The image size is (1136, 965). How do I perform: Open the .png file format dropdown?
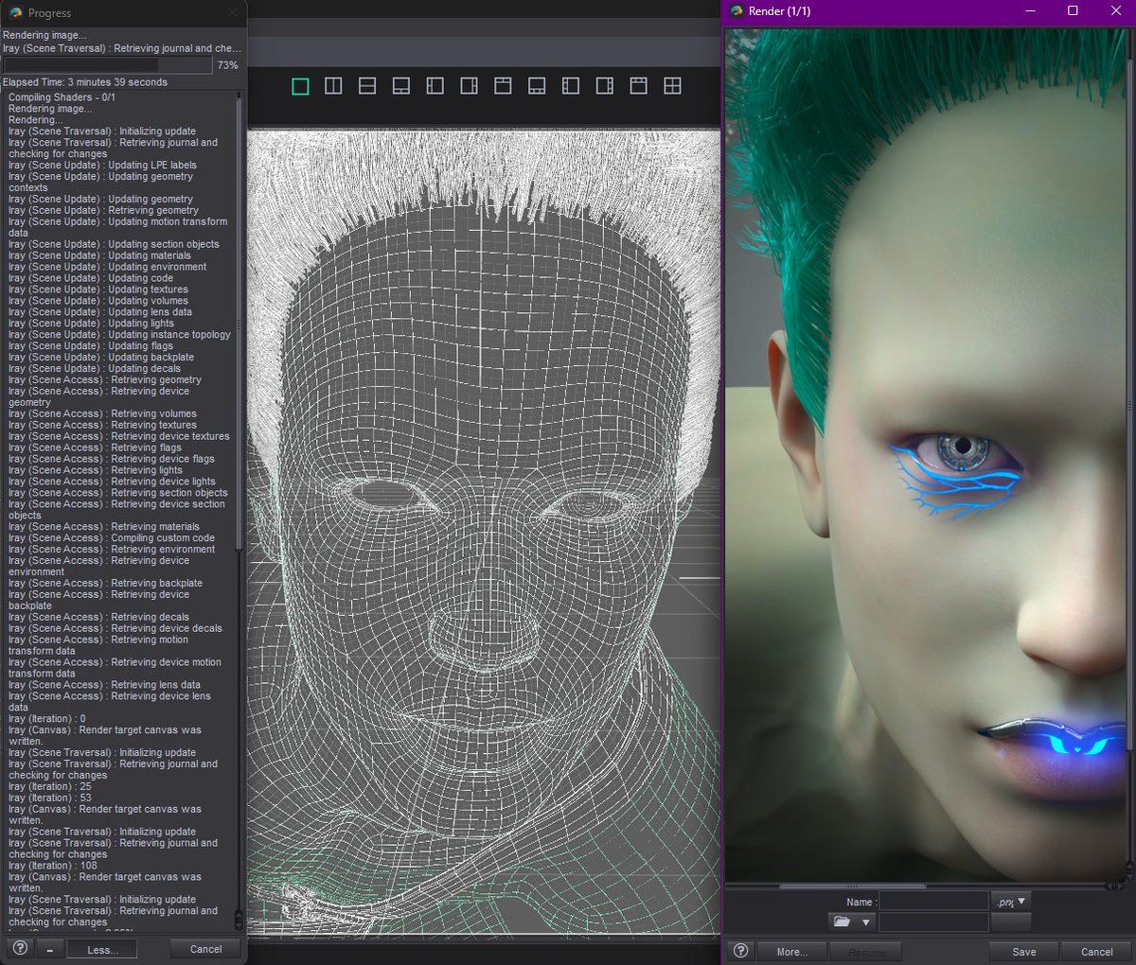1011,902
